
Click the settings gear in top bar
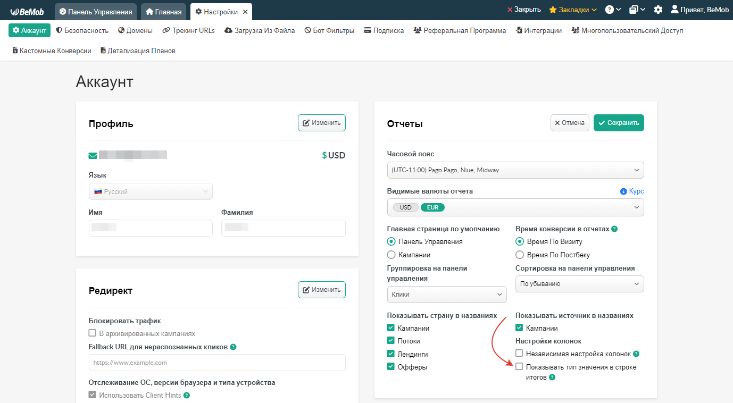point(659,10)
